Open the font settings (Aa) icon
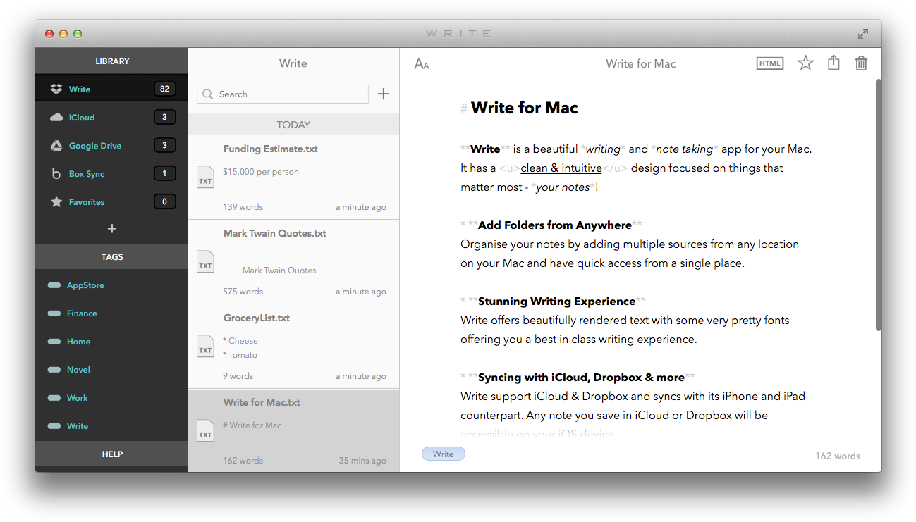The width and height of the screenshot is (916, 522). 422,64
